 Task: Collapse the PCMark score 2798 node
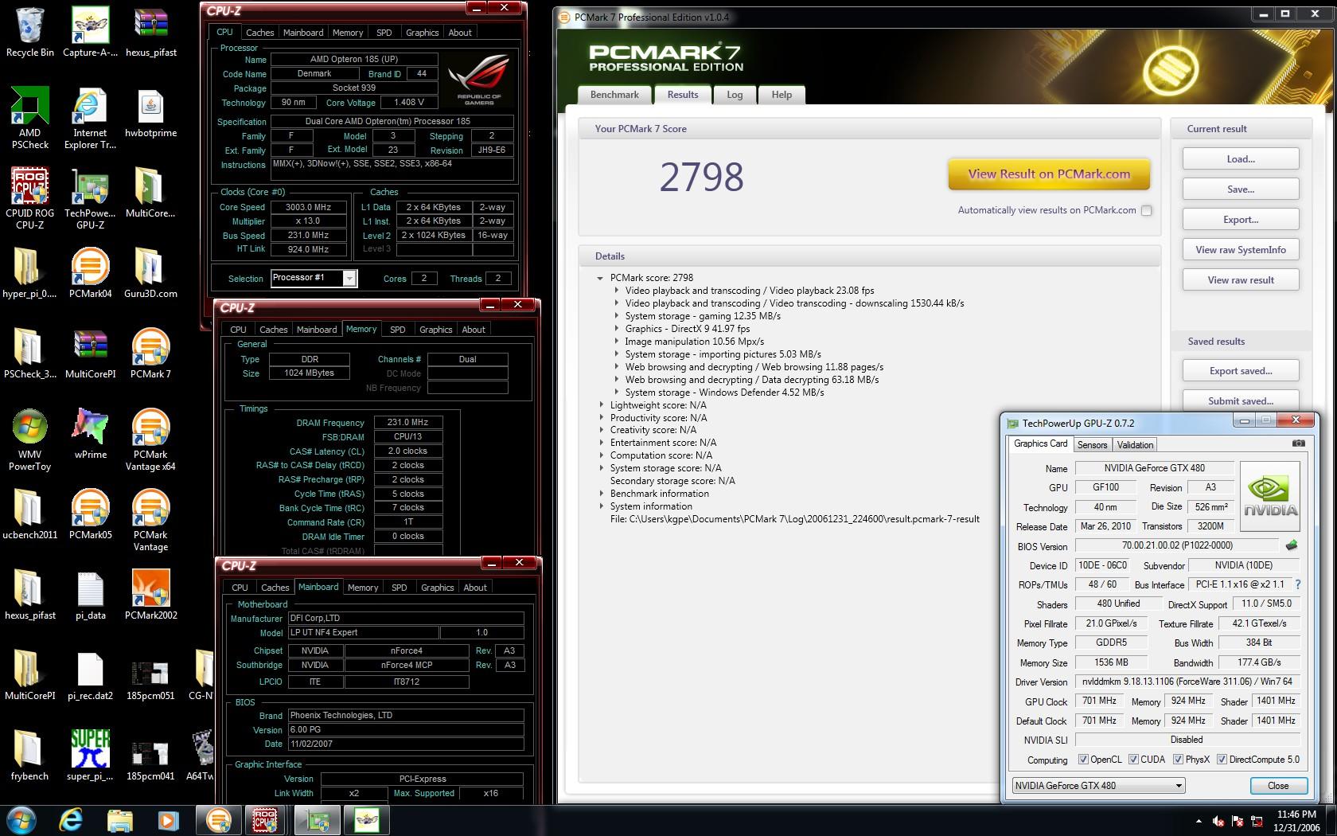(x=600, y=278)
